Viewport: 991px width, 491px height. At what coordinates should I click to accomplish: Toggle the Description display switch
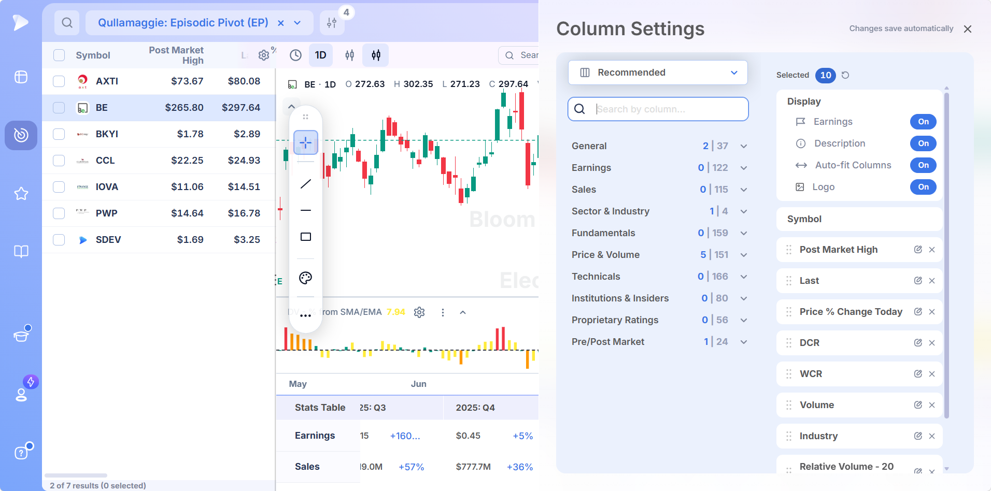pyautogui.click(x=923, y=143)
